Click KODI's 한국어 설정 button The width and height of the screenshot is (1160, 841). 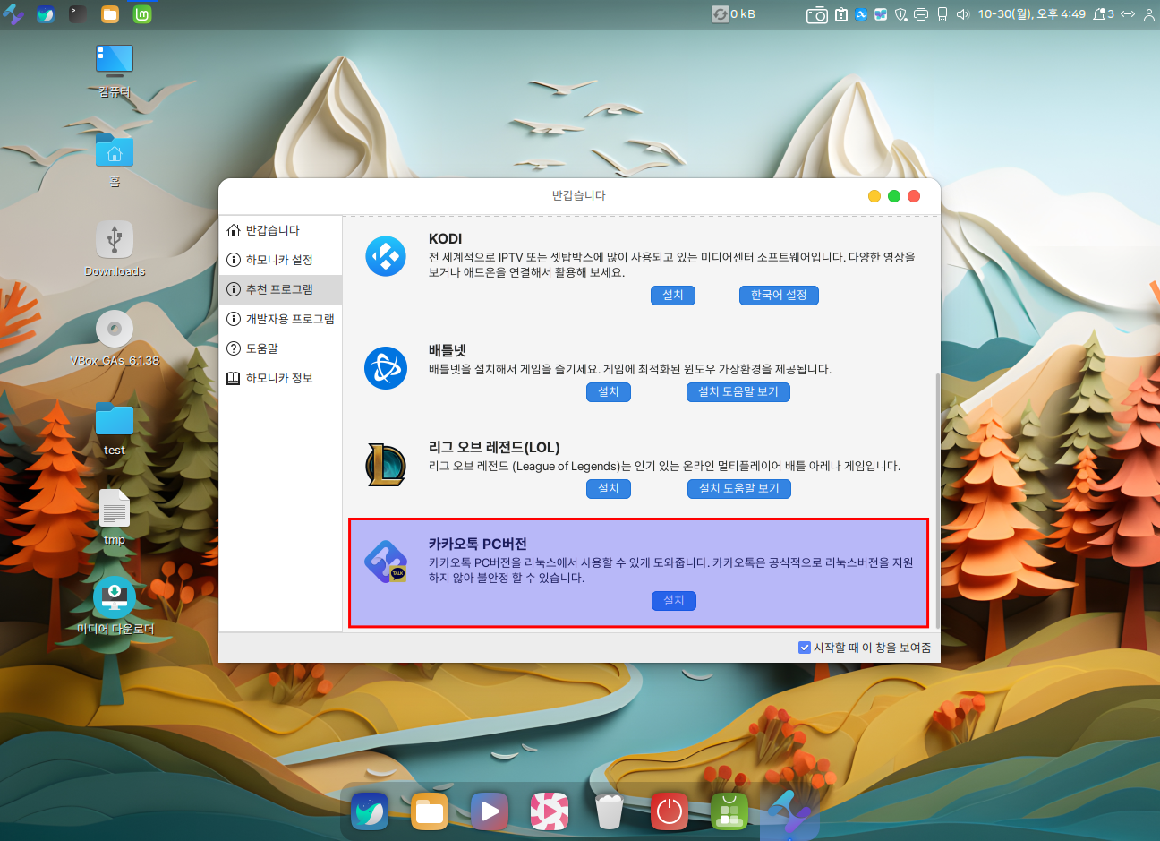pyautogui.click(x=779, y=296)
